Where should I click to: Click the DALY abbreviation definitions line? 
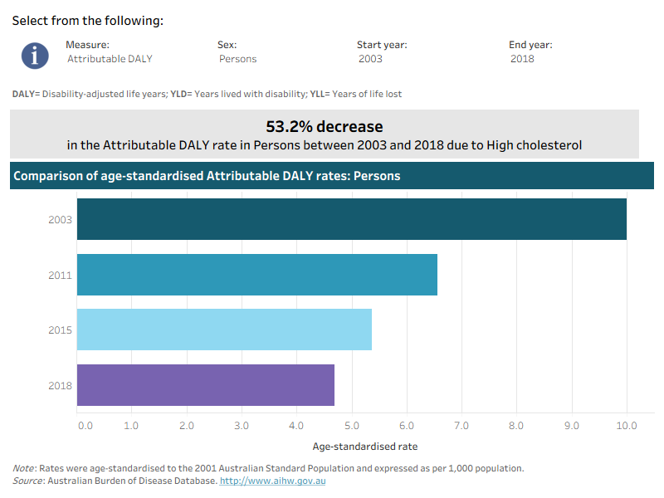click(x=207, y=94)
